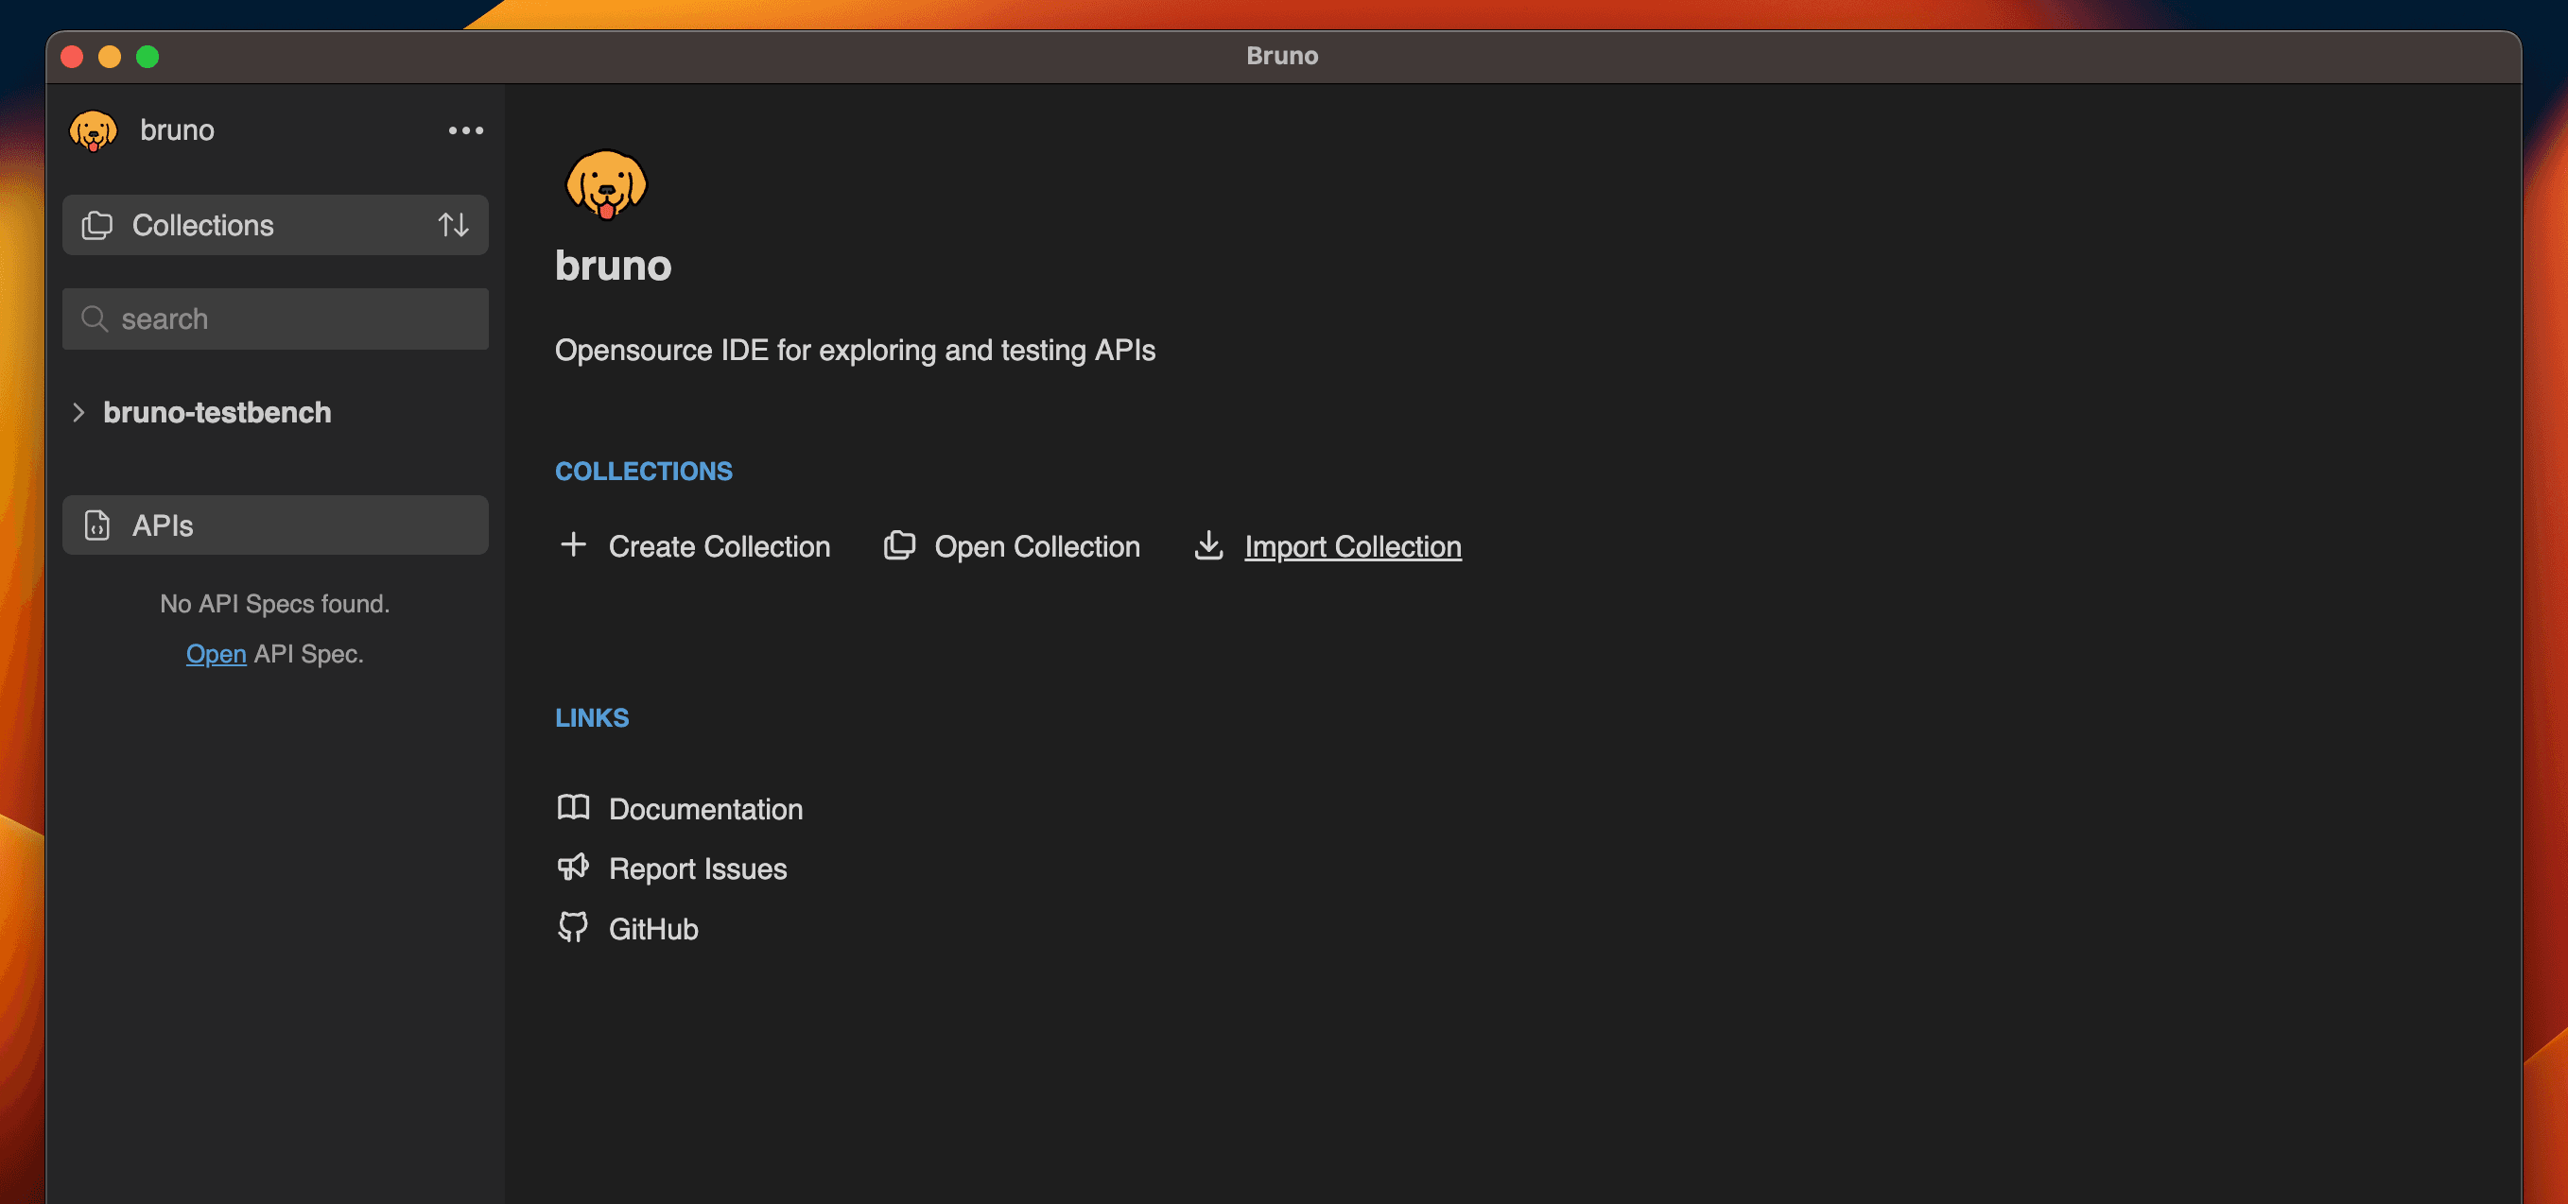Click the large Bruno dog logo
Image resolution: width=2568 pixels, height=1204 pixels.
[606, 185]
